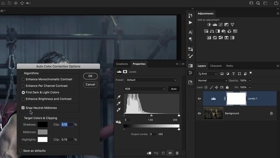The image size is (280, 158).
Task: Add a Selective Color adjustment
Action: pos(227,38)
